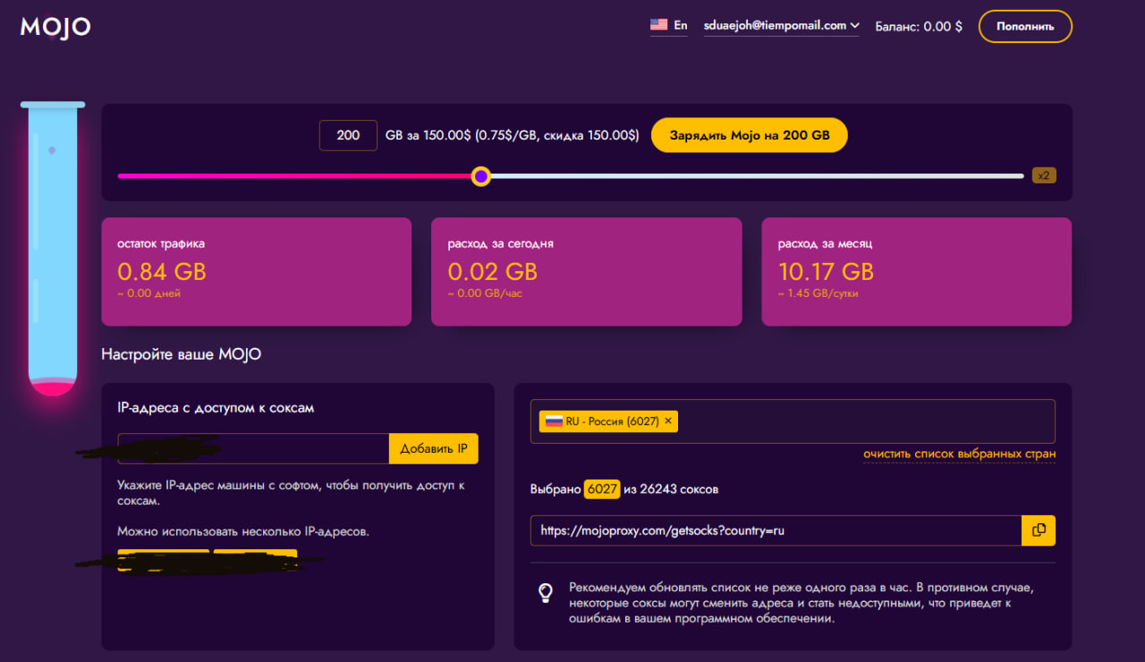Click the остаток трафика 0.84 GB card
1145x662 pixels.
pyautogui.click(x=257, y=272)
